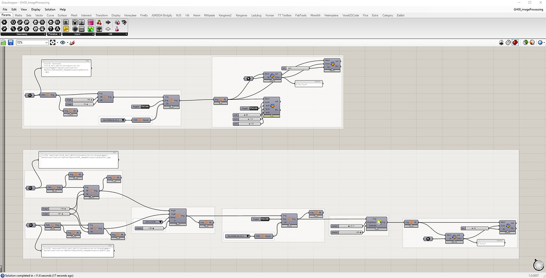The image size is (546, 278).
Task: Expand the GAUSSIAN_BLUR_5 value list dropdown
Action: point(113,120)
